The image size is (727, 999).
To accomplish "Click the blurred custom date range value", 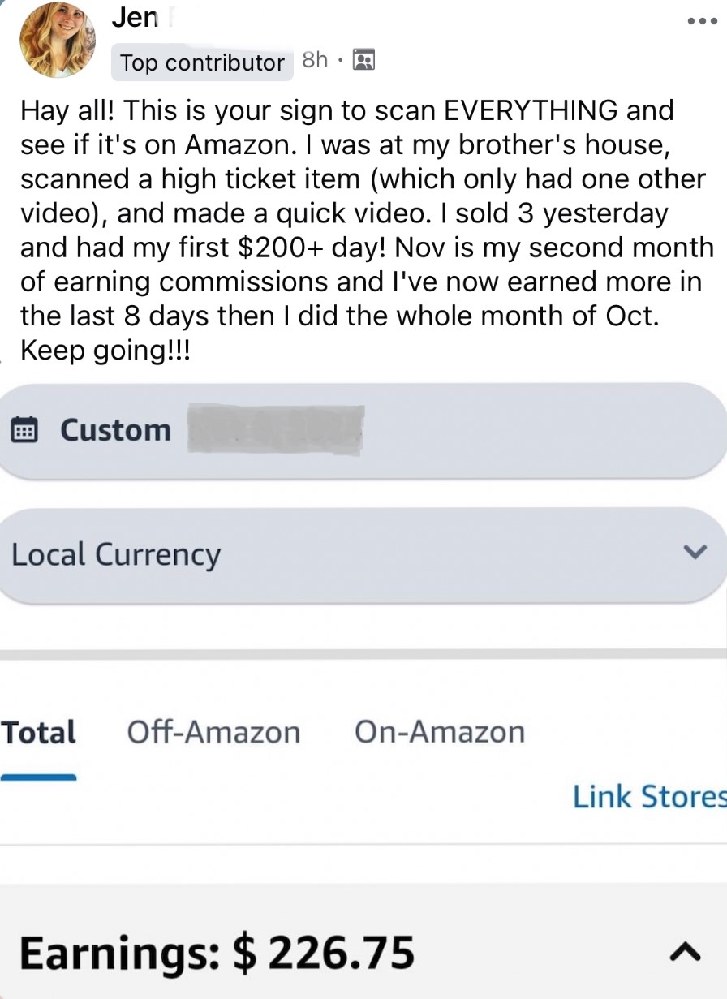I will [x=276, y=428].
